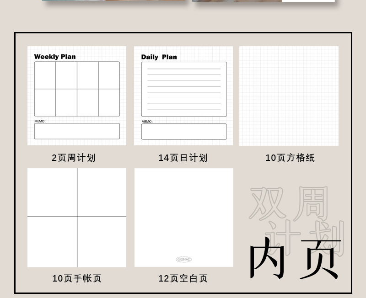Click the '10页方格纸' caption
This screenshot has width=366, height=298.
click(290, 158)
